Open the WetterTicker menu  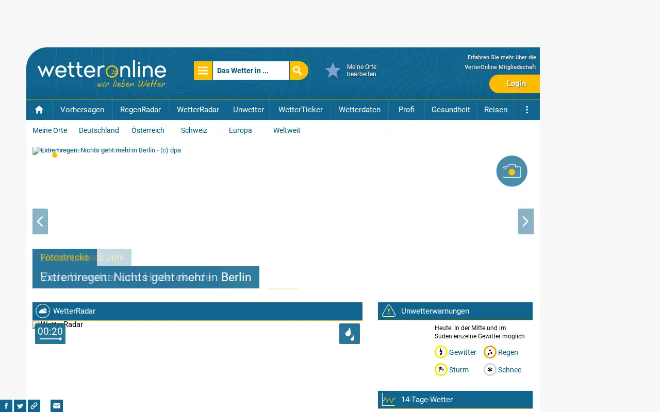point(301,110)
